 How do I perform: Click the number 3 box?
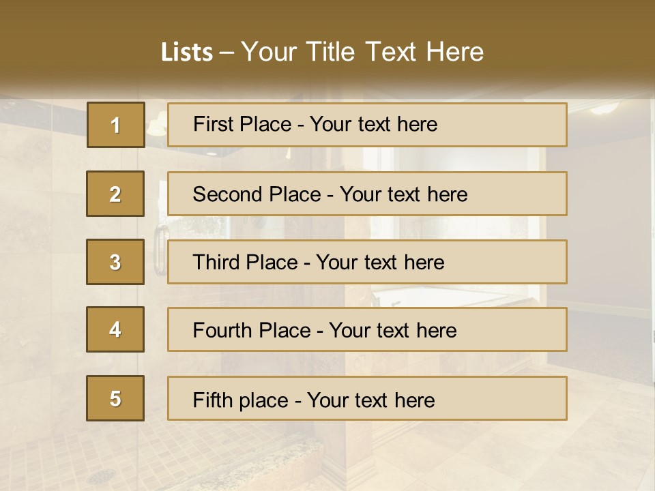point(115,262)
